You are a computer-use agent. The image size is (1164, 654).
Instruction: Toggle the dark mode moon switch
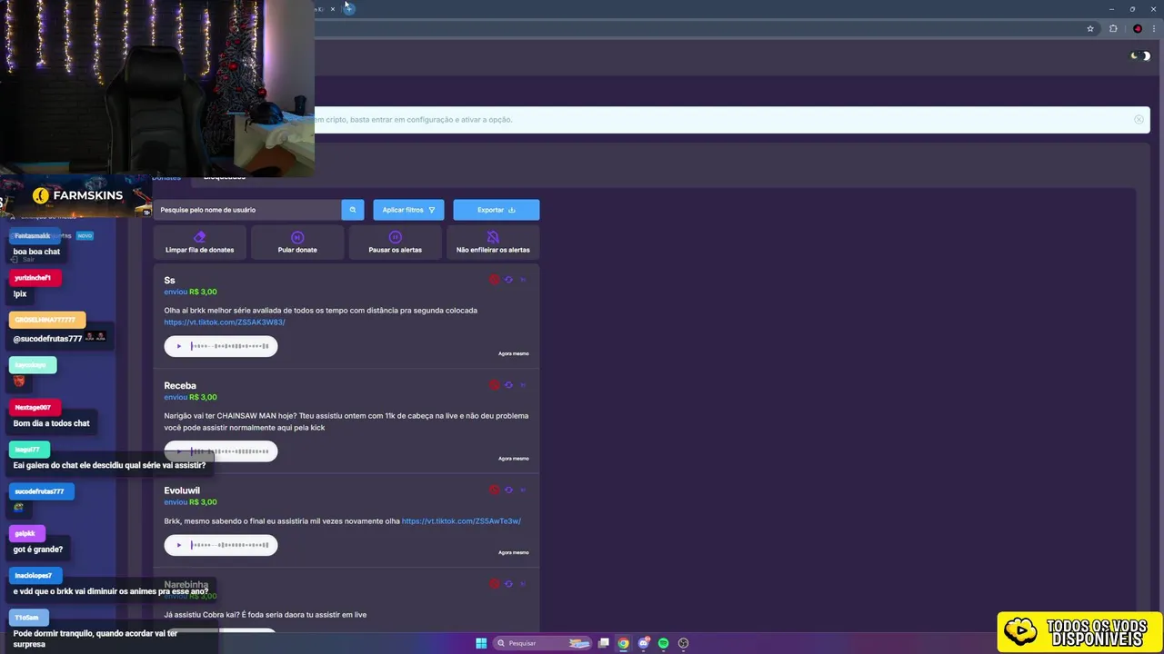(x=1140, y=56)
